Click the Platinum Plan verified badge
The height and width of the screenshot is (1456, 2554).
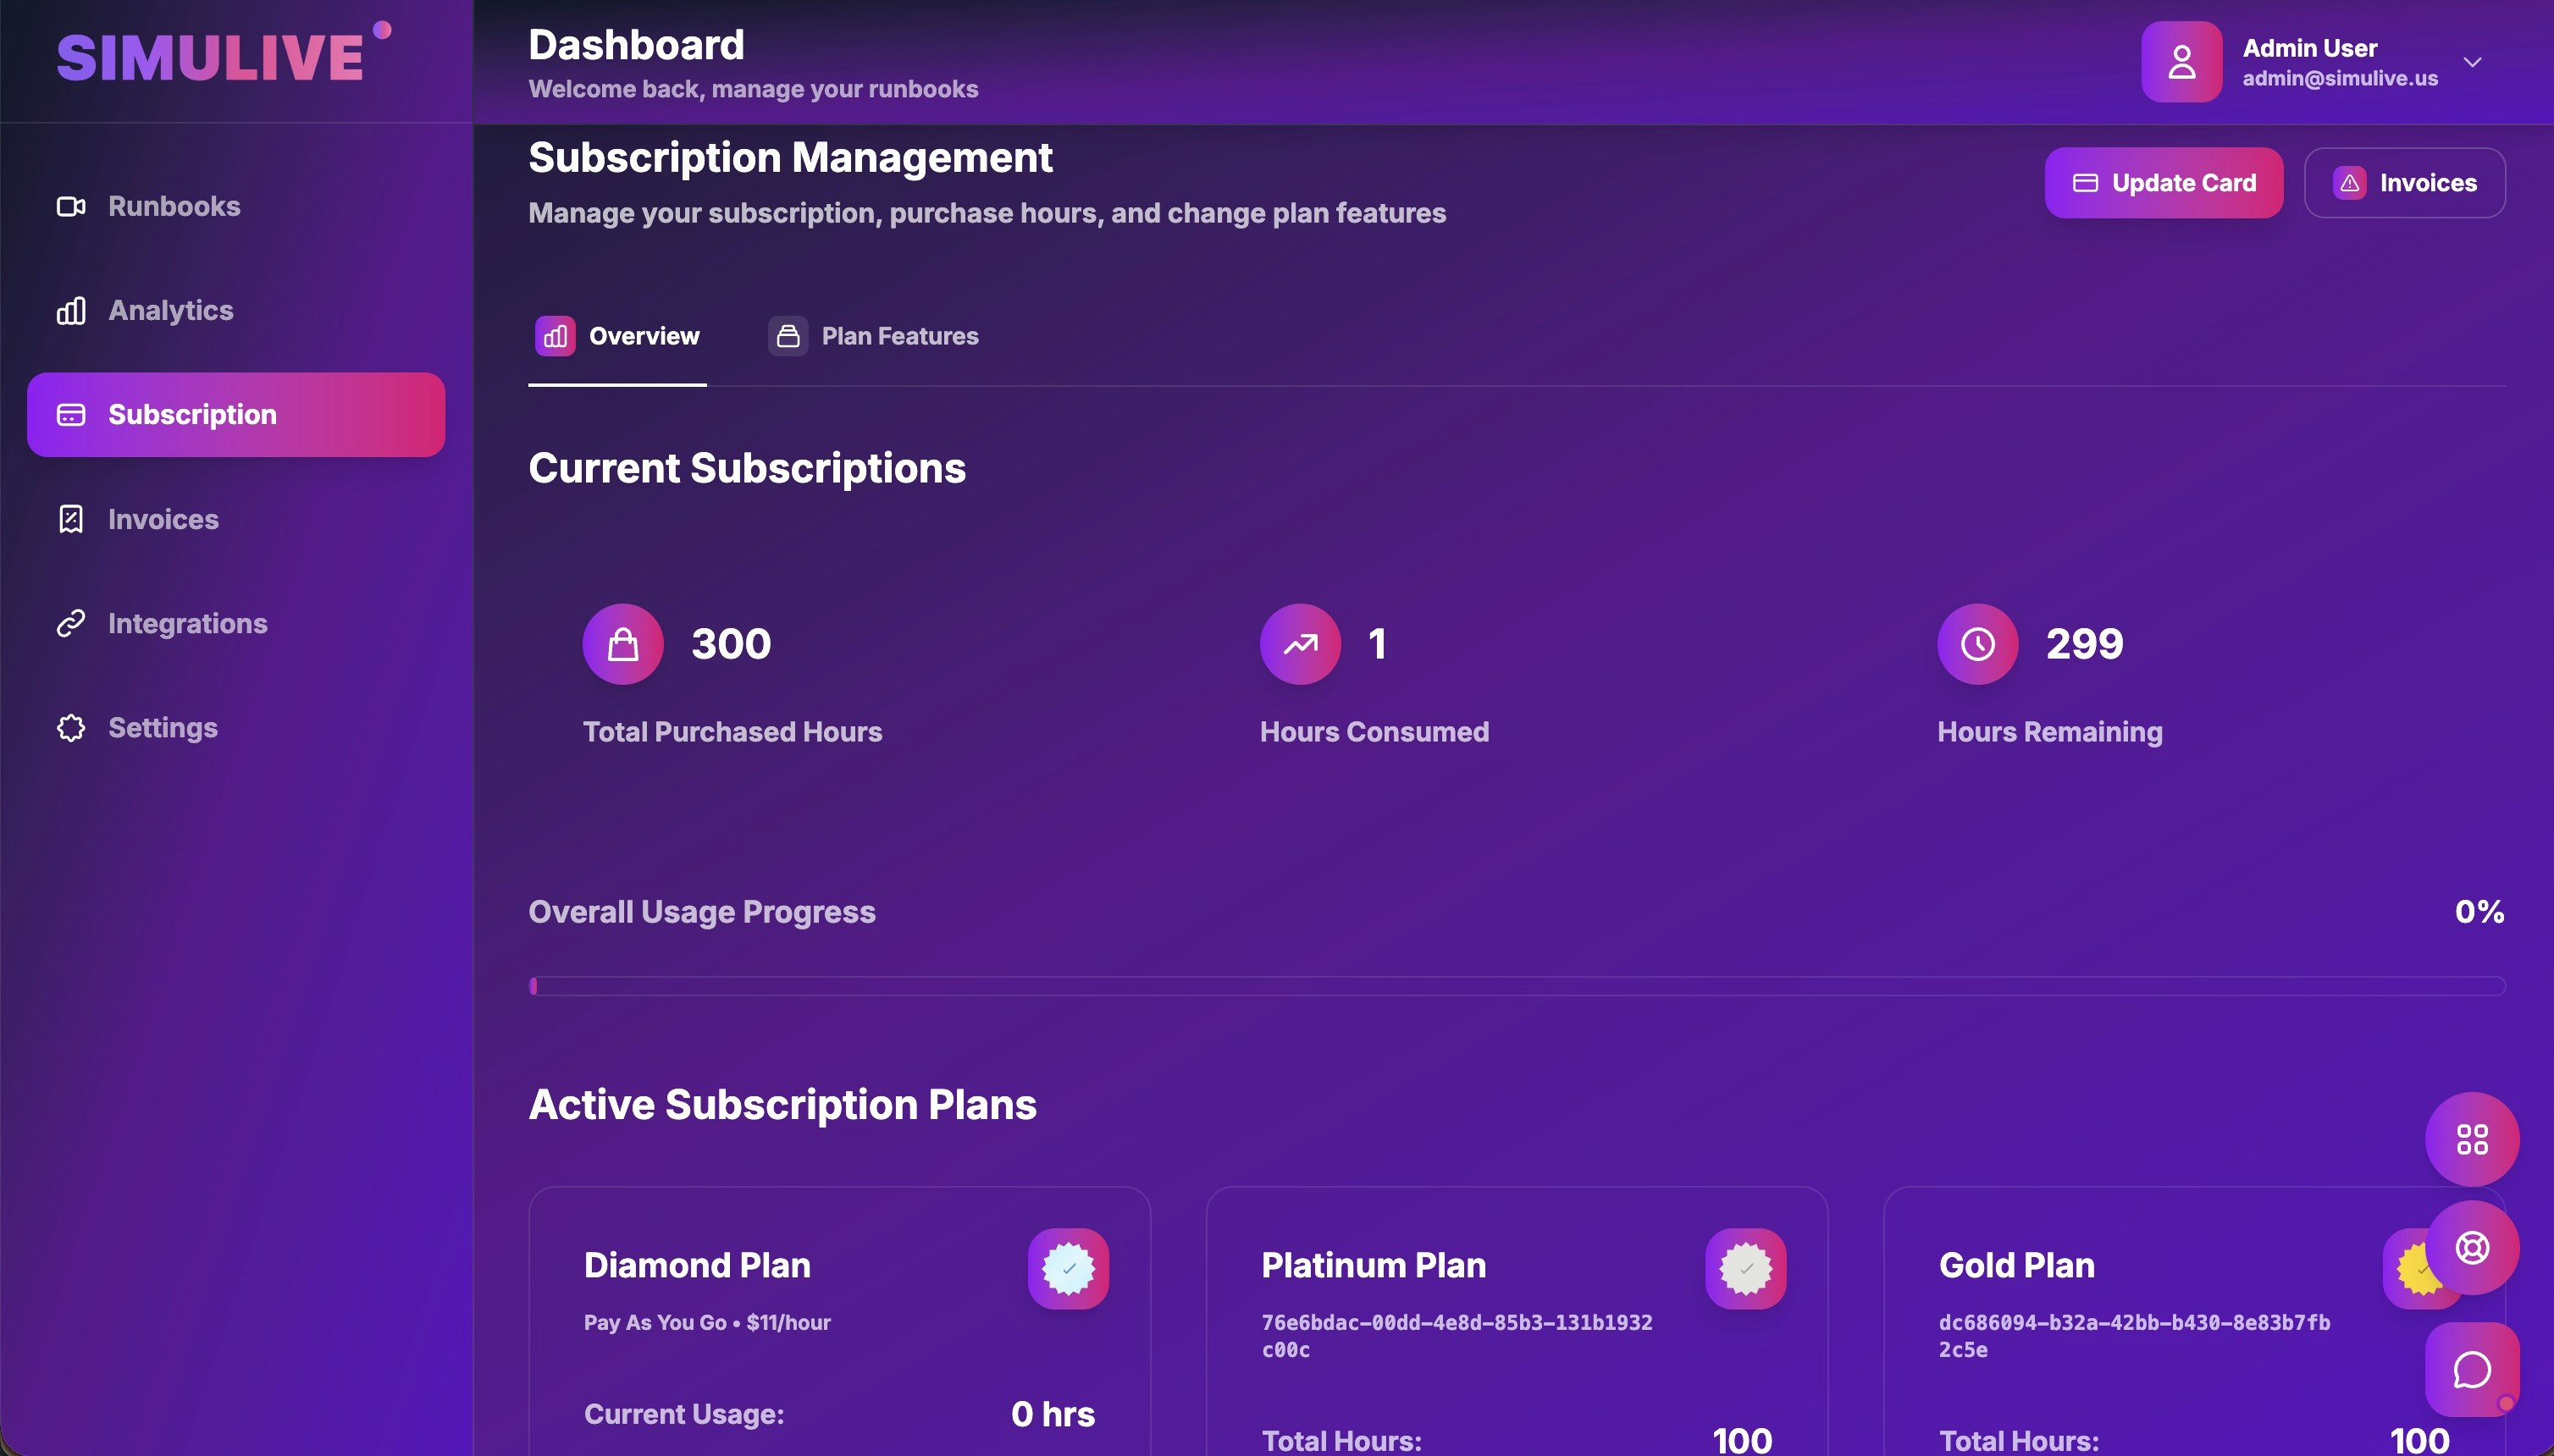[x=1744, y=1268]
